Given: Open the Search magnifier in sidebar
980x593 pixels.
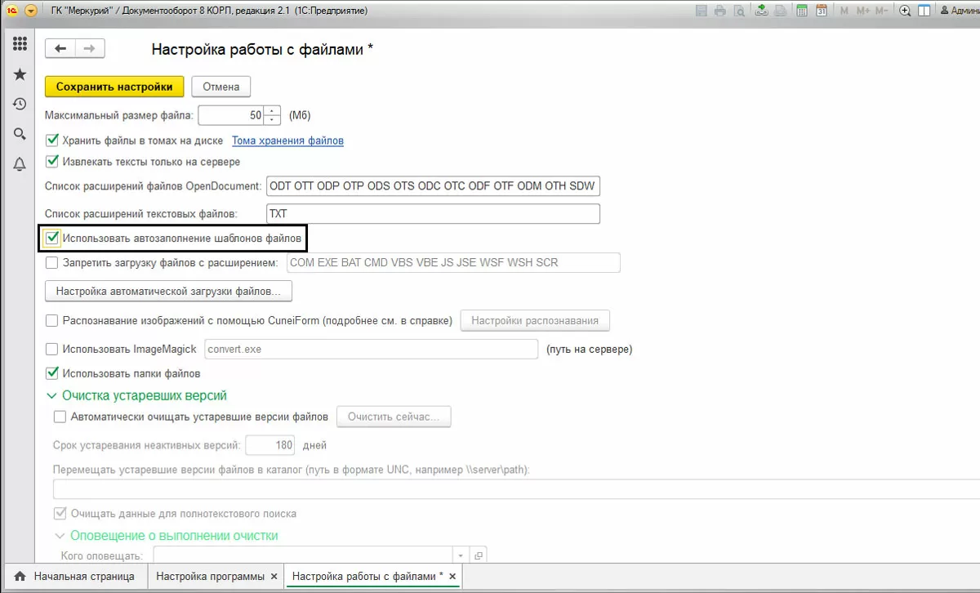Looking at the screenshot, I should coord(20,134).
